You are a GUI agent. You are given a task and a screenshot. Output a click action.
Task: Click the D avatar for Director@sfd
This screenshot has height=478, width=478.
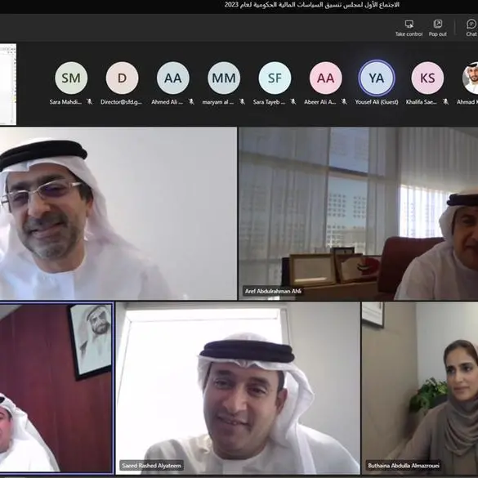(122, 78)
